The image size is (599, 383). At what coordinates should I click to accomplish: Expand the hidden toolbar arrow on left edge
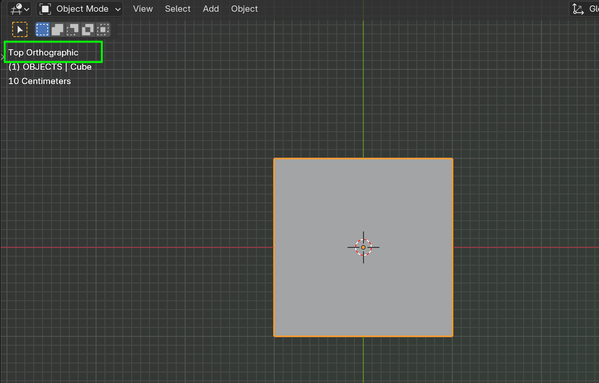coord(2,56)
